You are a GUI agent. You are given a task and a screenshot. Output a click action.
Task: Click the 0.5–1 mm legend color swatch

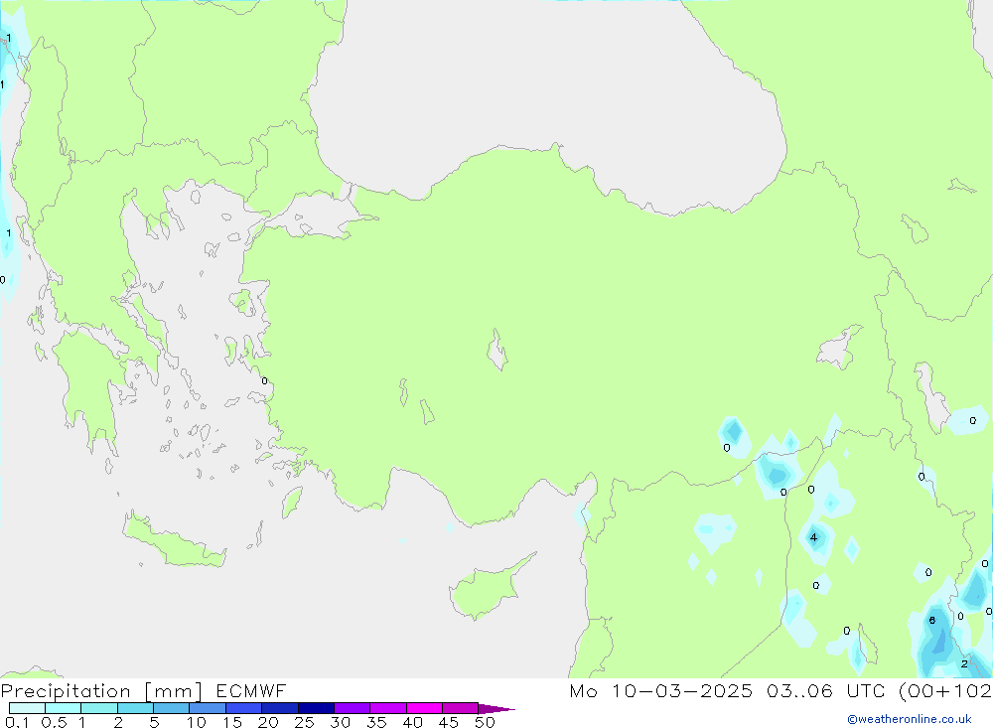coord(63,708)
